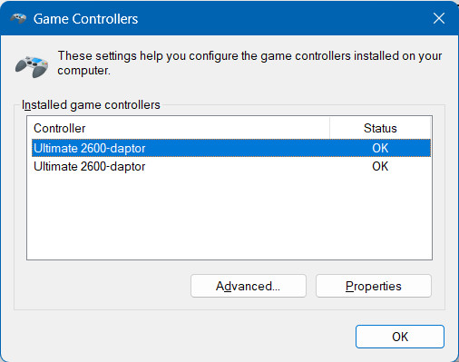The image size is (459, 362).
Task: Click the Game Controllers title text
Action: click(85, 19)
